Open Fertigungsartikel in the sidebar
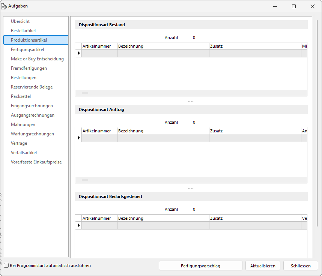This screenshot has width=322, height=276. [27, 49]
